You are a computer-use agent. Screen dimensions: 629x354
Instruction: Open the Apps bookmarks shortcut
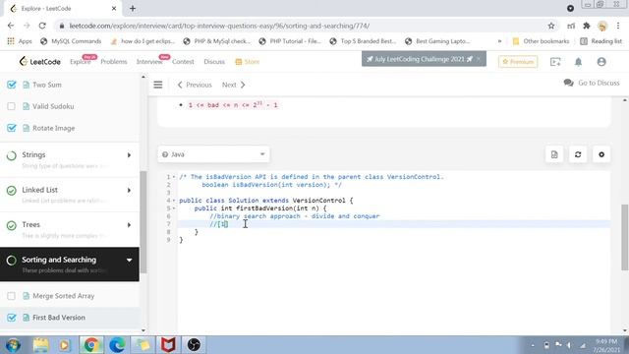coord(20,41)
